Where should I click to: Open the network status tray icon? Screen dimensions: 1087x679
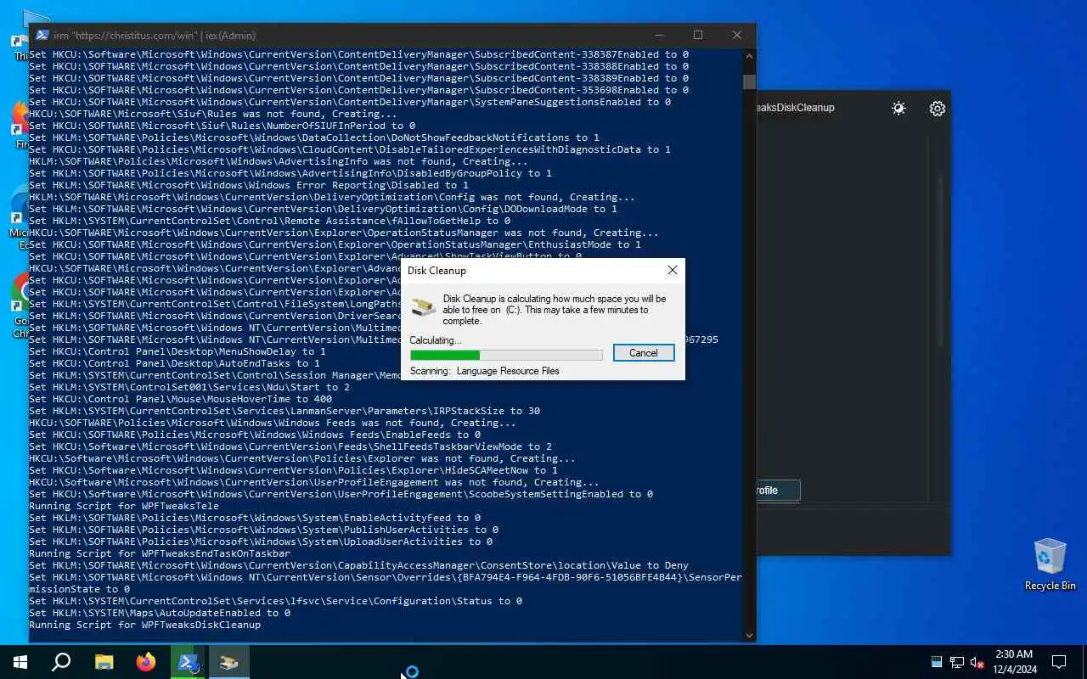tap(957, 662)
